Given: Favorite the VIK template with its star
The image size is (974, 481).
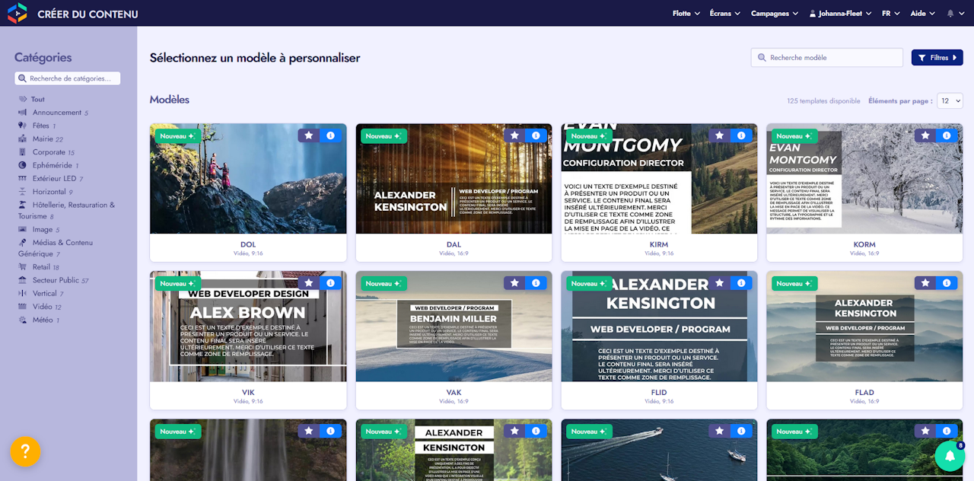Looking at the screenshot, I should tap(308, 283).
